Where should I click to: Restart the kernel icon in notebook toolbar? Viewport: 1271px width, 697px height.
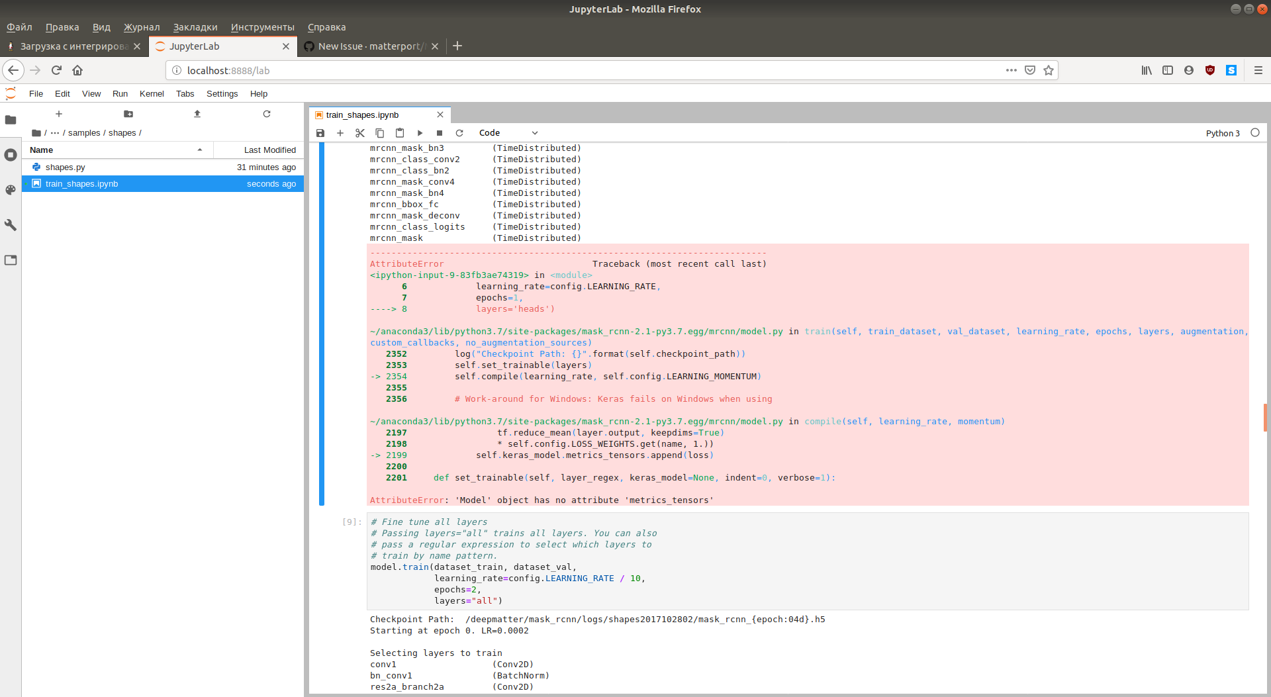459,133
